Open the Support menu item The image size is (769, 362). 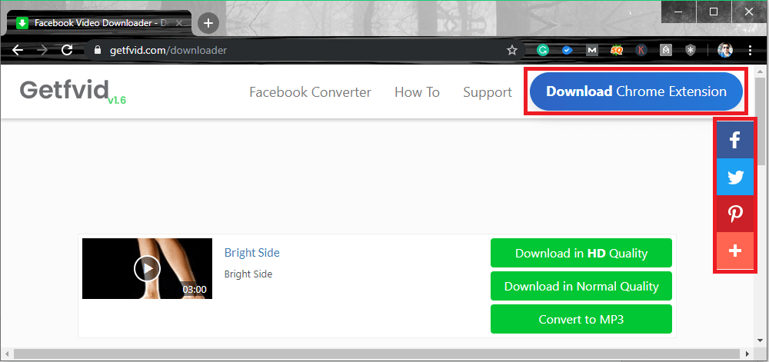488,92
